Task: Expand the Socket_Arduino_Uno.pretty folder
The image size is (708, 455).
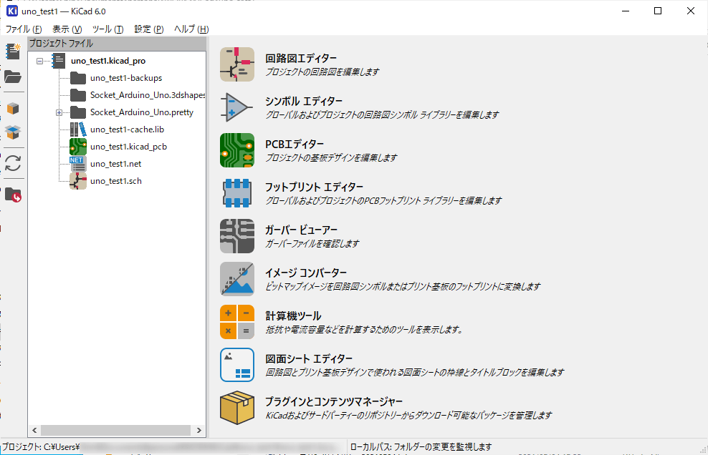Action: 59,112
